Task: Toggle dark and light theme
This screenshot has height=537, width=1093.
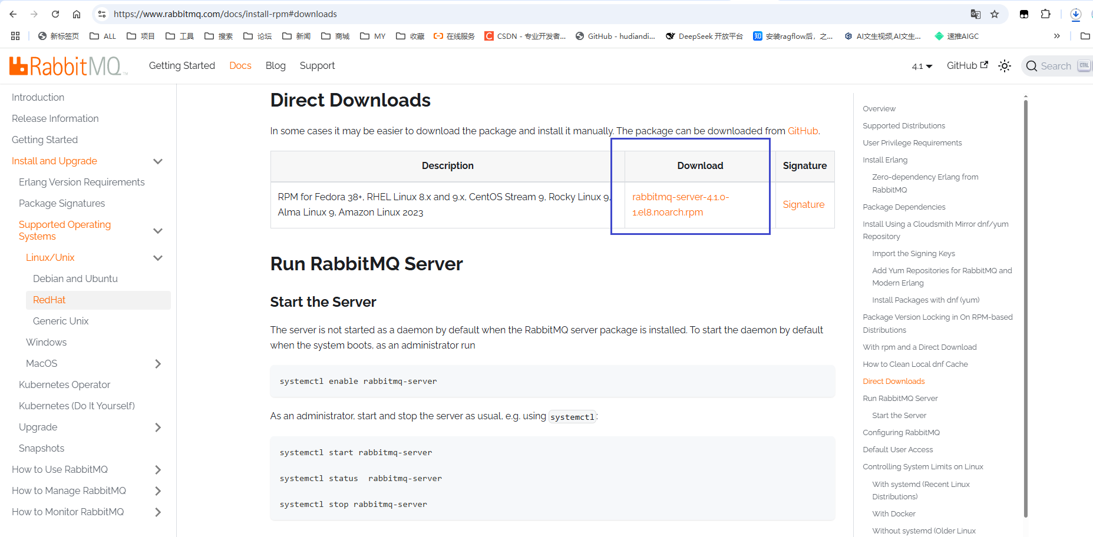Action: pyautogui.click(x=1005, y=66)
